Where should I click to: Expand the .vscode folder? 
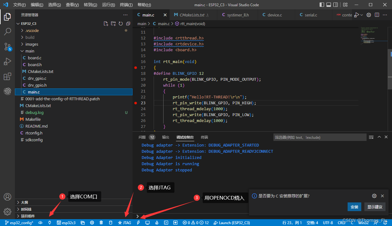click(x=74, y=30)
